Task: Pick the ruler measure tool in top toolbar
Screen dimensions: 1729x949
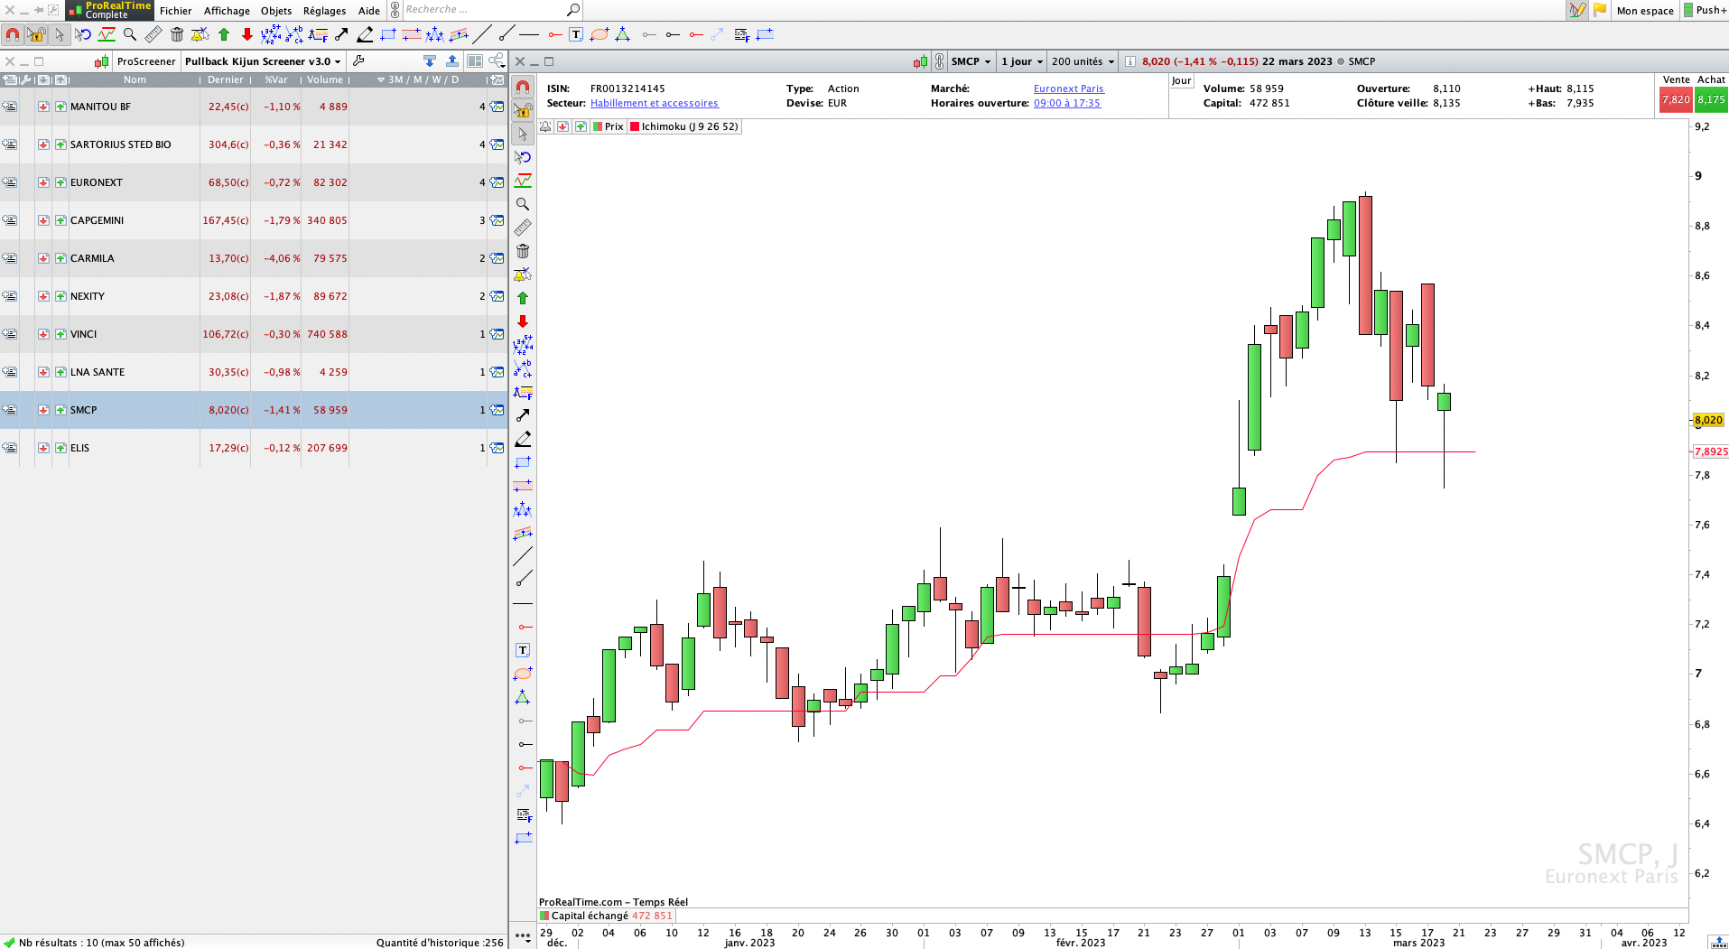Action: click(x=153, y=34)
